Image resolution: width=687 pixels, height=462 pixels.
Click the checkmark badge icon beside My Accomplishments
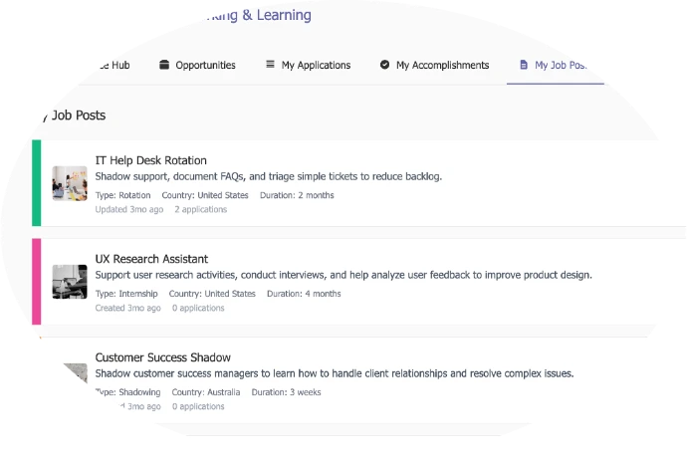coord(384,66)
